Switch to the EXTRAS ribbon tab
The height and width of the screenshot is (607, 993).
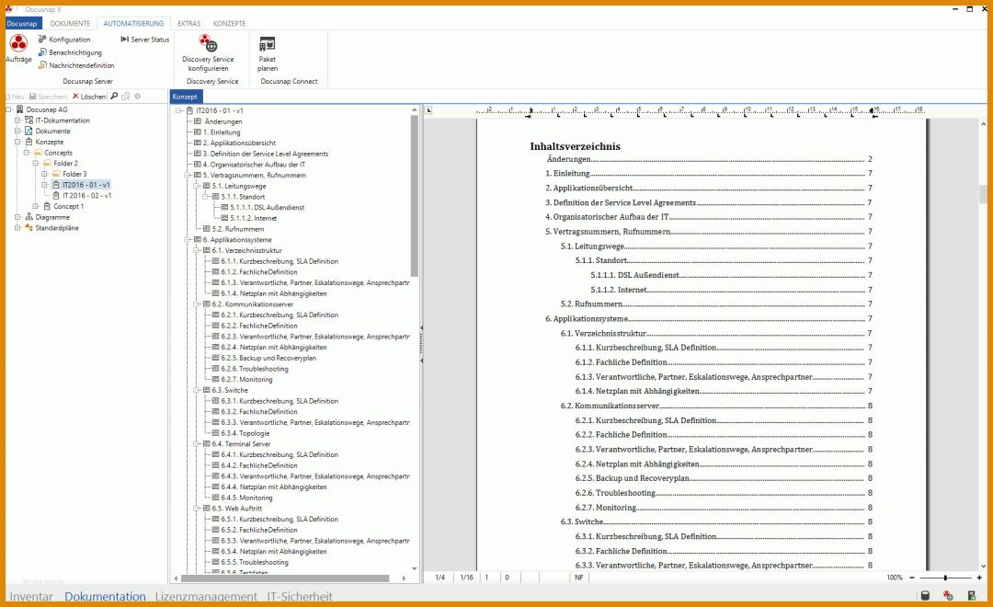188,23
